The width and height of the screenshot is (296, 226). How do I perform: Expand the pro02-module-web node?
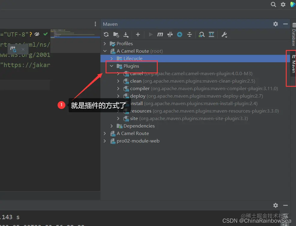pyautogui.click(x=105, y=141)
